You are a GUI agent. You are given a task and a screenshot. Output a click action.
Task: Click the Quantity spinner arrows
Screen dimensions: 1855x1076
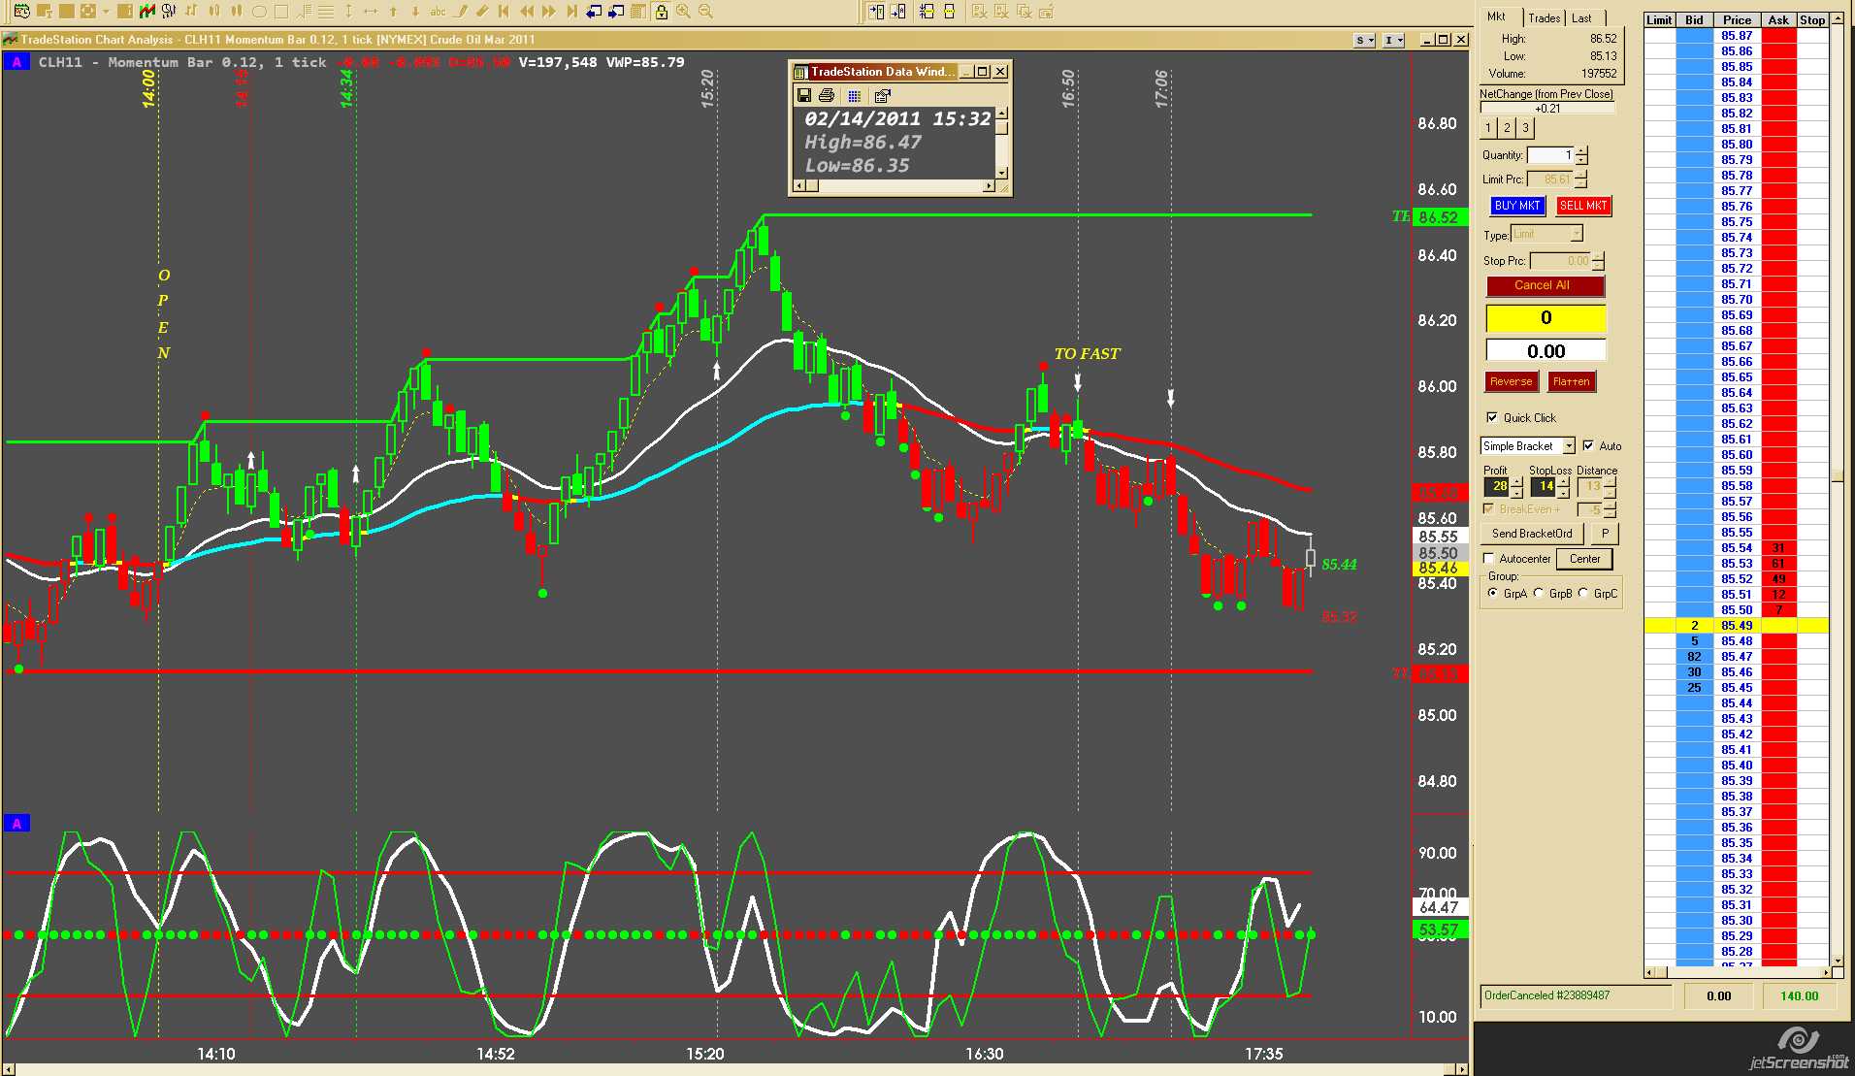(1582, 155)
